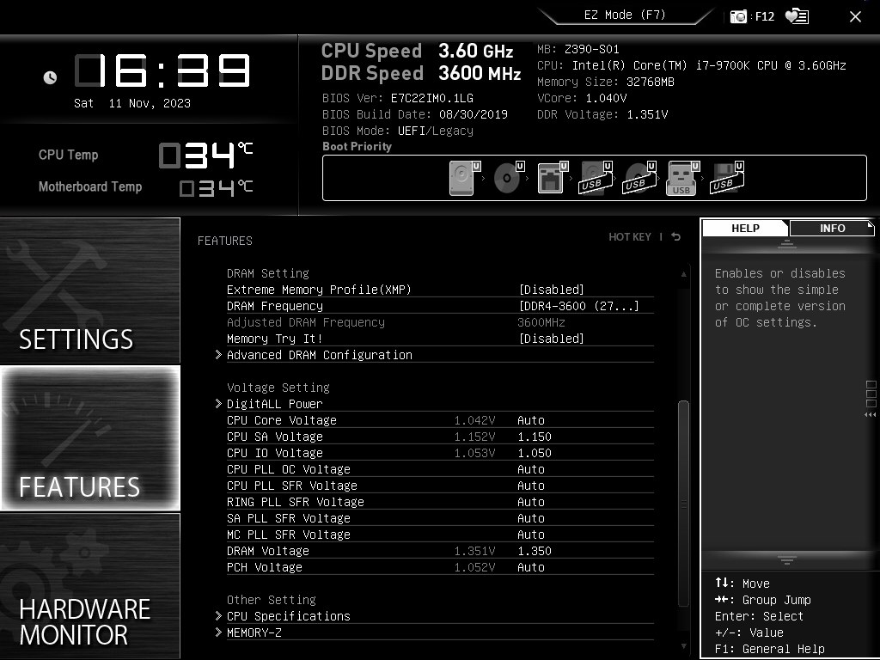This screenshot has width=880, height=660.
Task: Open the favorites heart icon
Action: pyautogui.click(x=797, y=16)
